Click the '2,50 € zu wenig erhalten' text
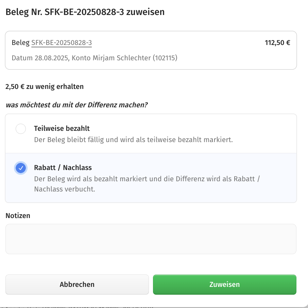 click(45, 87)
